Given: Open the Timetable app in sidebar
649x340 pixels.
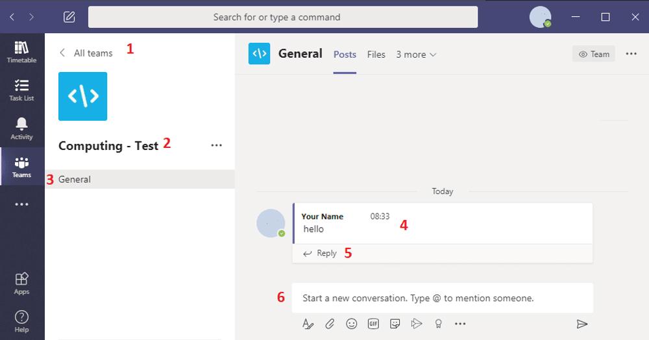Looking at the screenshot, I should pos(21,52).
